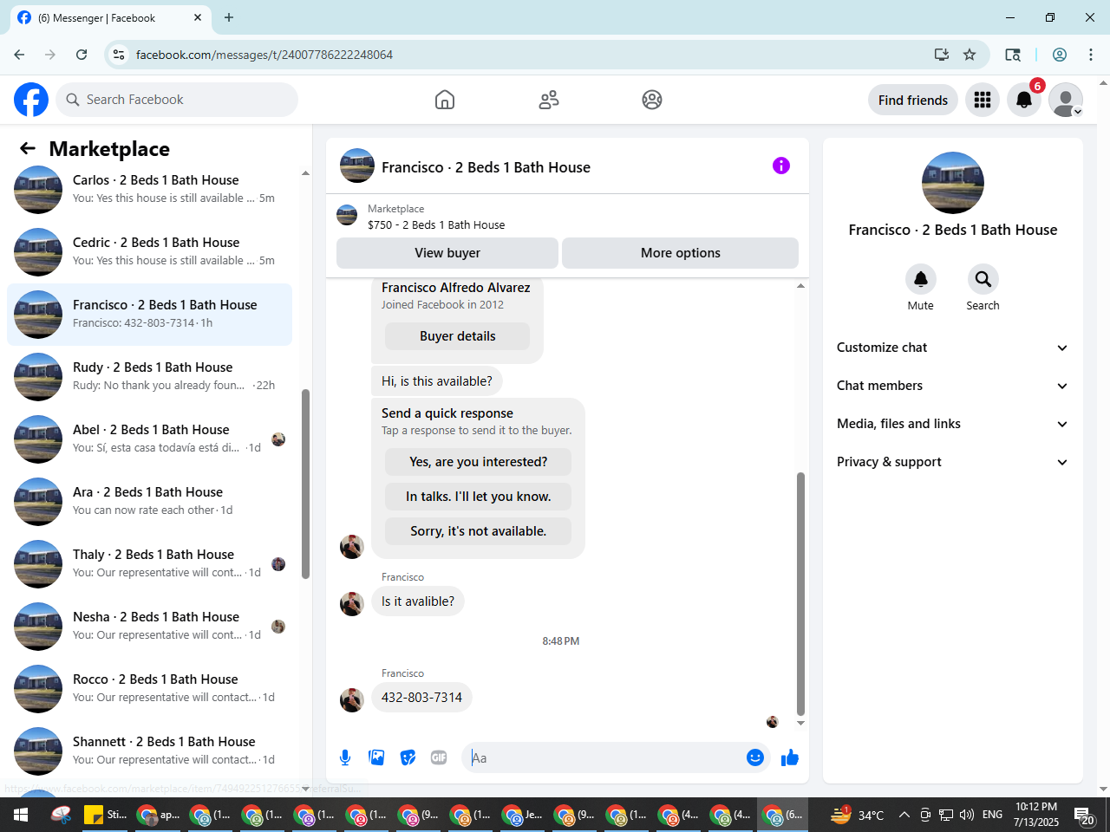Focus the Search Facebook field
This screenshot has height=832, width=1110.
[177, 100]
